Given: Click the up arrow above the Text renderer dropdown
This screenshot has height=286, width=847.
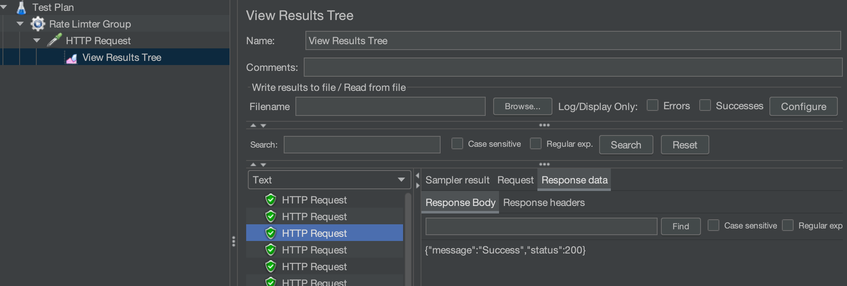Looking at the screenshot, I should (253, 165).
